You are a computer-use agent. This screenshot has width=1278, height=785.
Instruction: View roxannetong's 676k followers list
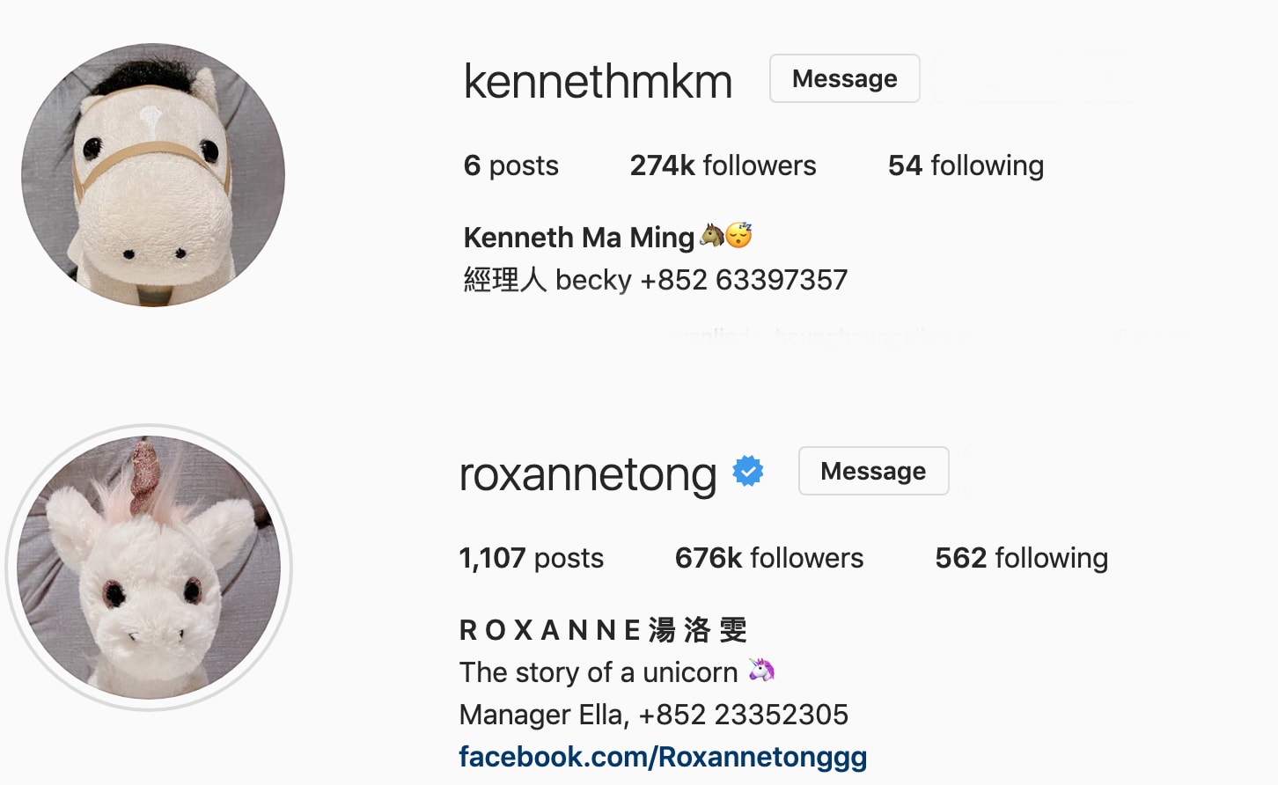(769, 558)
